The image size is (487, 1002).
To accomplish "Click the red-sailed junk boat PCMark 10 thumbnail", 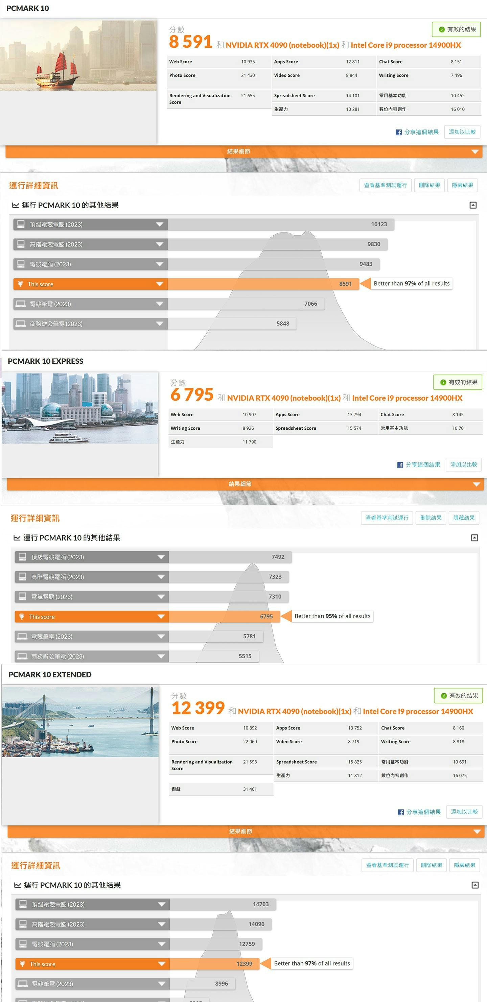I will point(78,55).
